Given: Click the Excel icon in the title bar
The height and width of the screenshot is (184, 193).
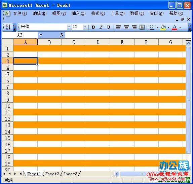Looking at the screenshot, I should [x=5, y=5].
